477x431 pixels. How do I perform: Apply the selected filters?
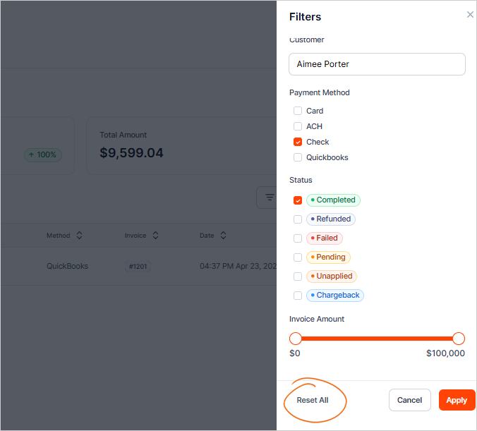coord(456,400)
